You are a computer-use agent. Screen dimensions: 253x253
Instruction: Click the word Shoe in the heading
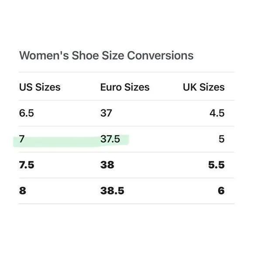tap(85, 55)
